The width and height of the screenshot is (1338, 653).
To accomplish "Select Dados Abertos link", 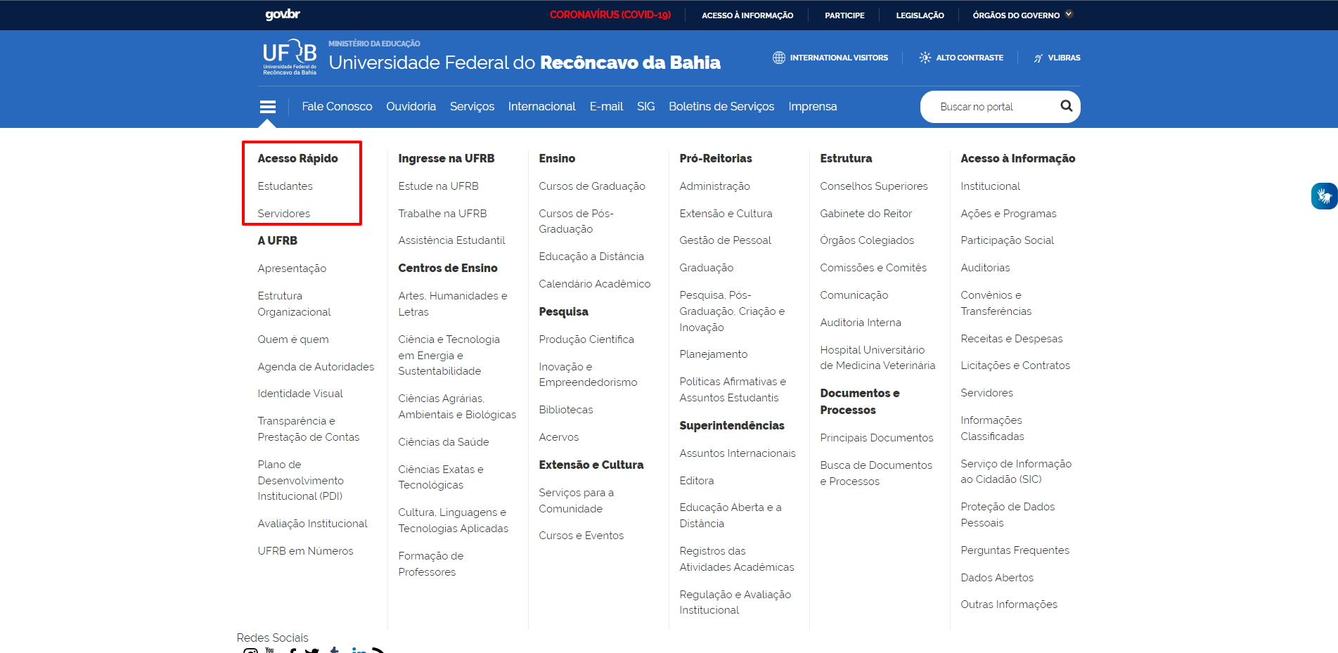I will [x=996, y=578].
